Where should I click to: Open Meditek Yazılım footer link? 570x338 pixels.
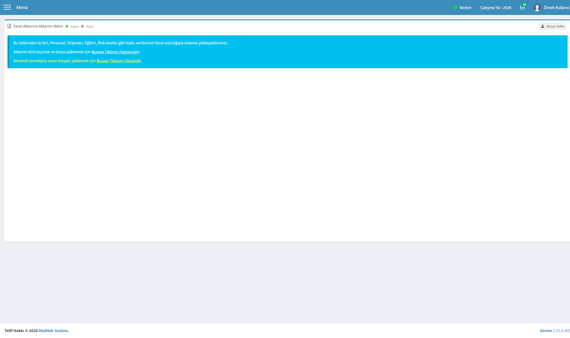53,331
